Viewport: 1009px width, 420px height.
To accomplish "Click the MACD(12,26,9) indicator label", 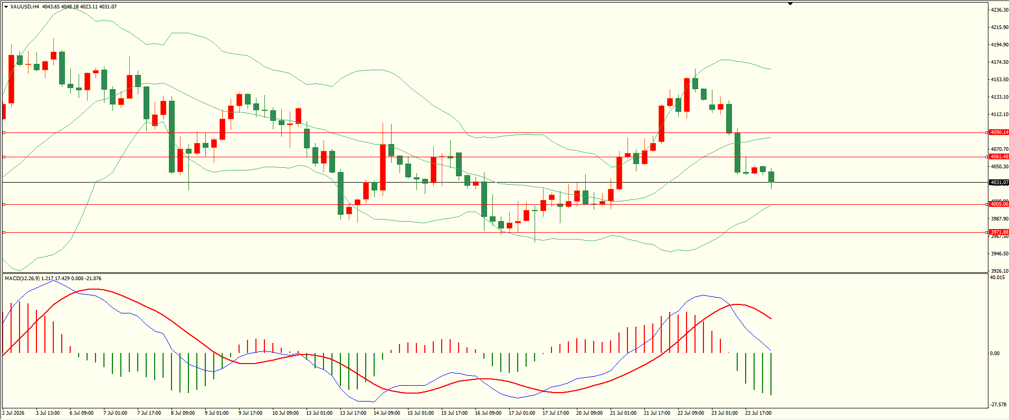I will click(x=22, y=278).
